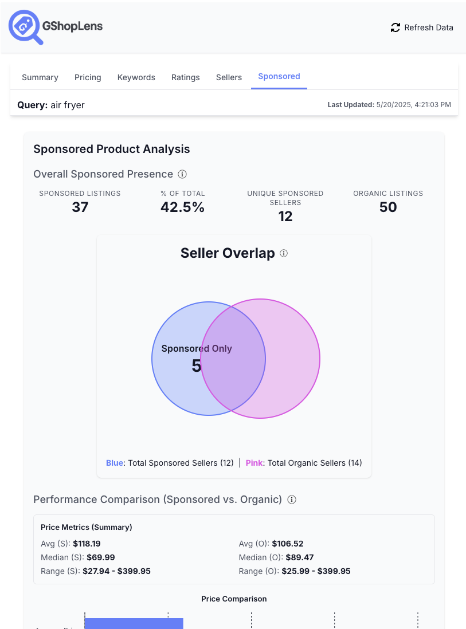Go to the Keywords tab
This screenshot has height=629, width=466.
pyautogui.click(x=136, y=77)
